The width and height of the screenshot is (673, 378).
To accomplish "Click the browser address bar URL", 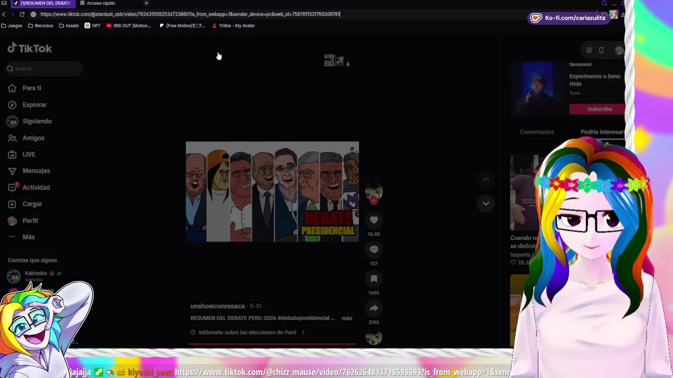I will pyautogui.click(x=190, y=14).
